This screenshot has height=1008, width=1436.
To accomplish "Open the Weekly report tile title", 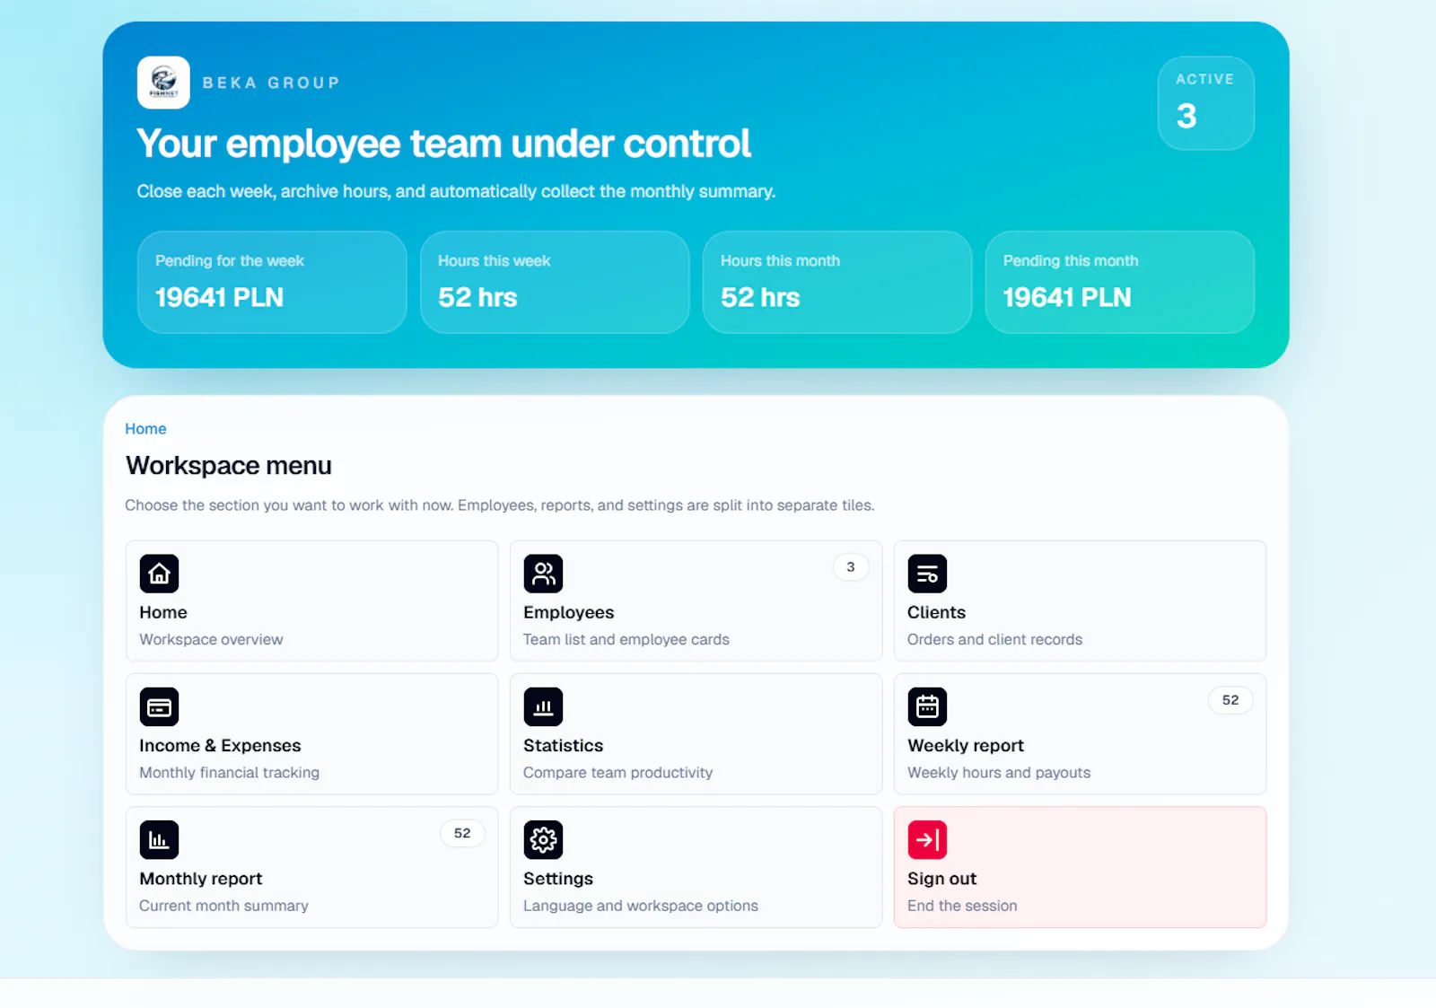I will click(965, 746).
